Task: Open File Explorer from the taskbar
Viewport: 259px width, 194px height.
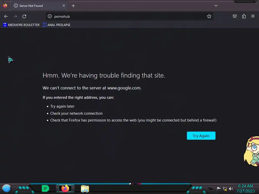Action: [85, 189]
